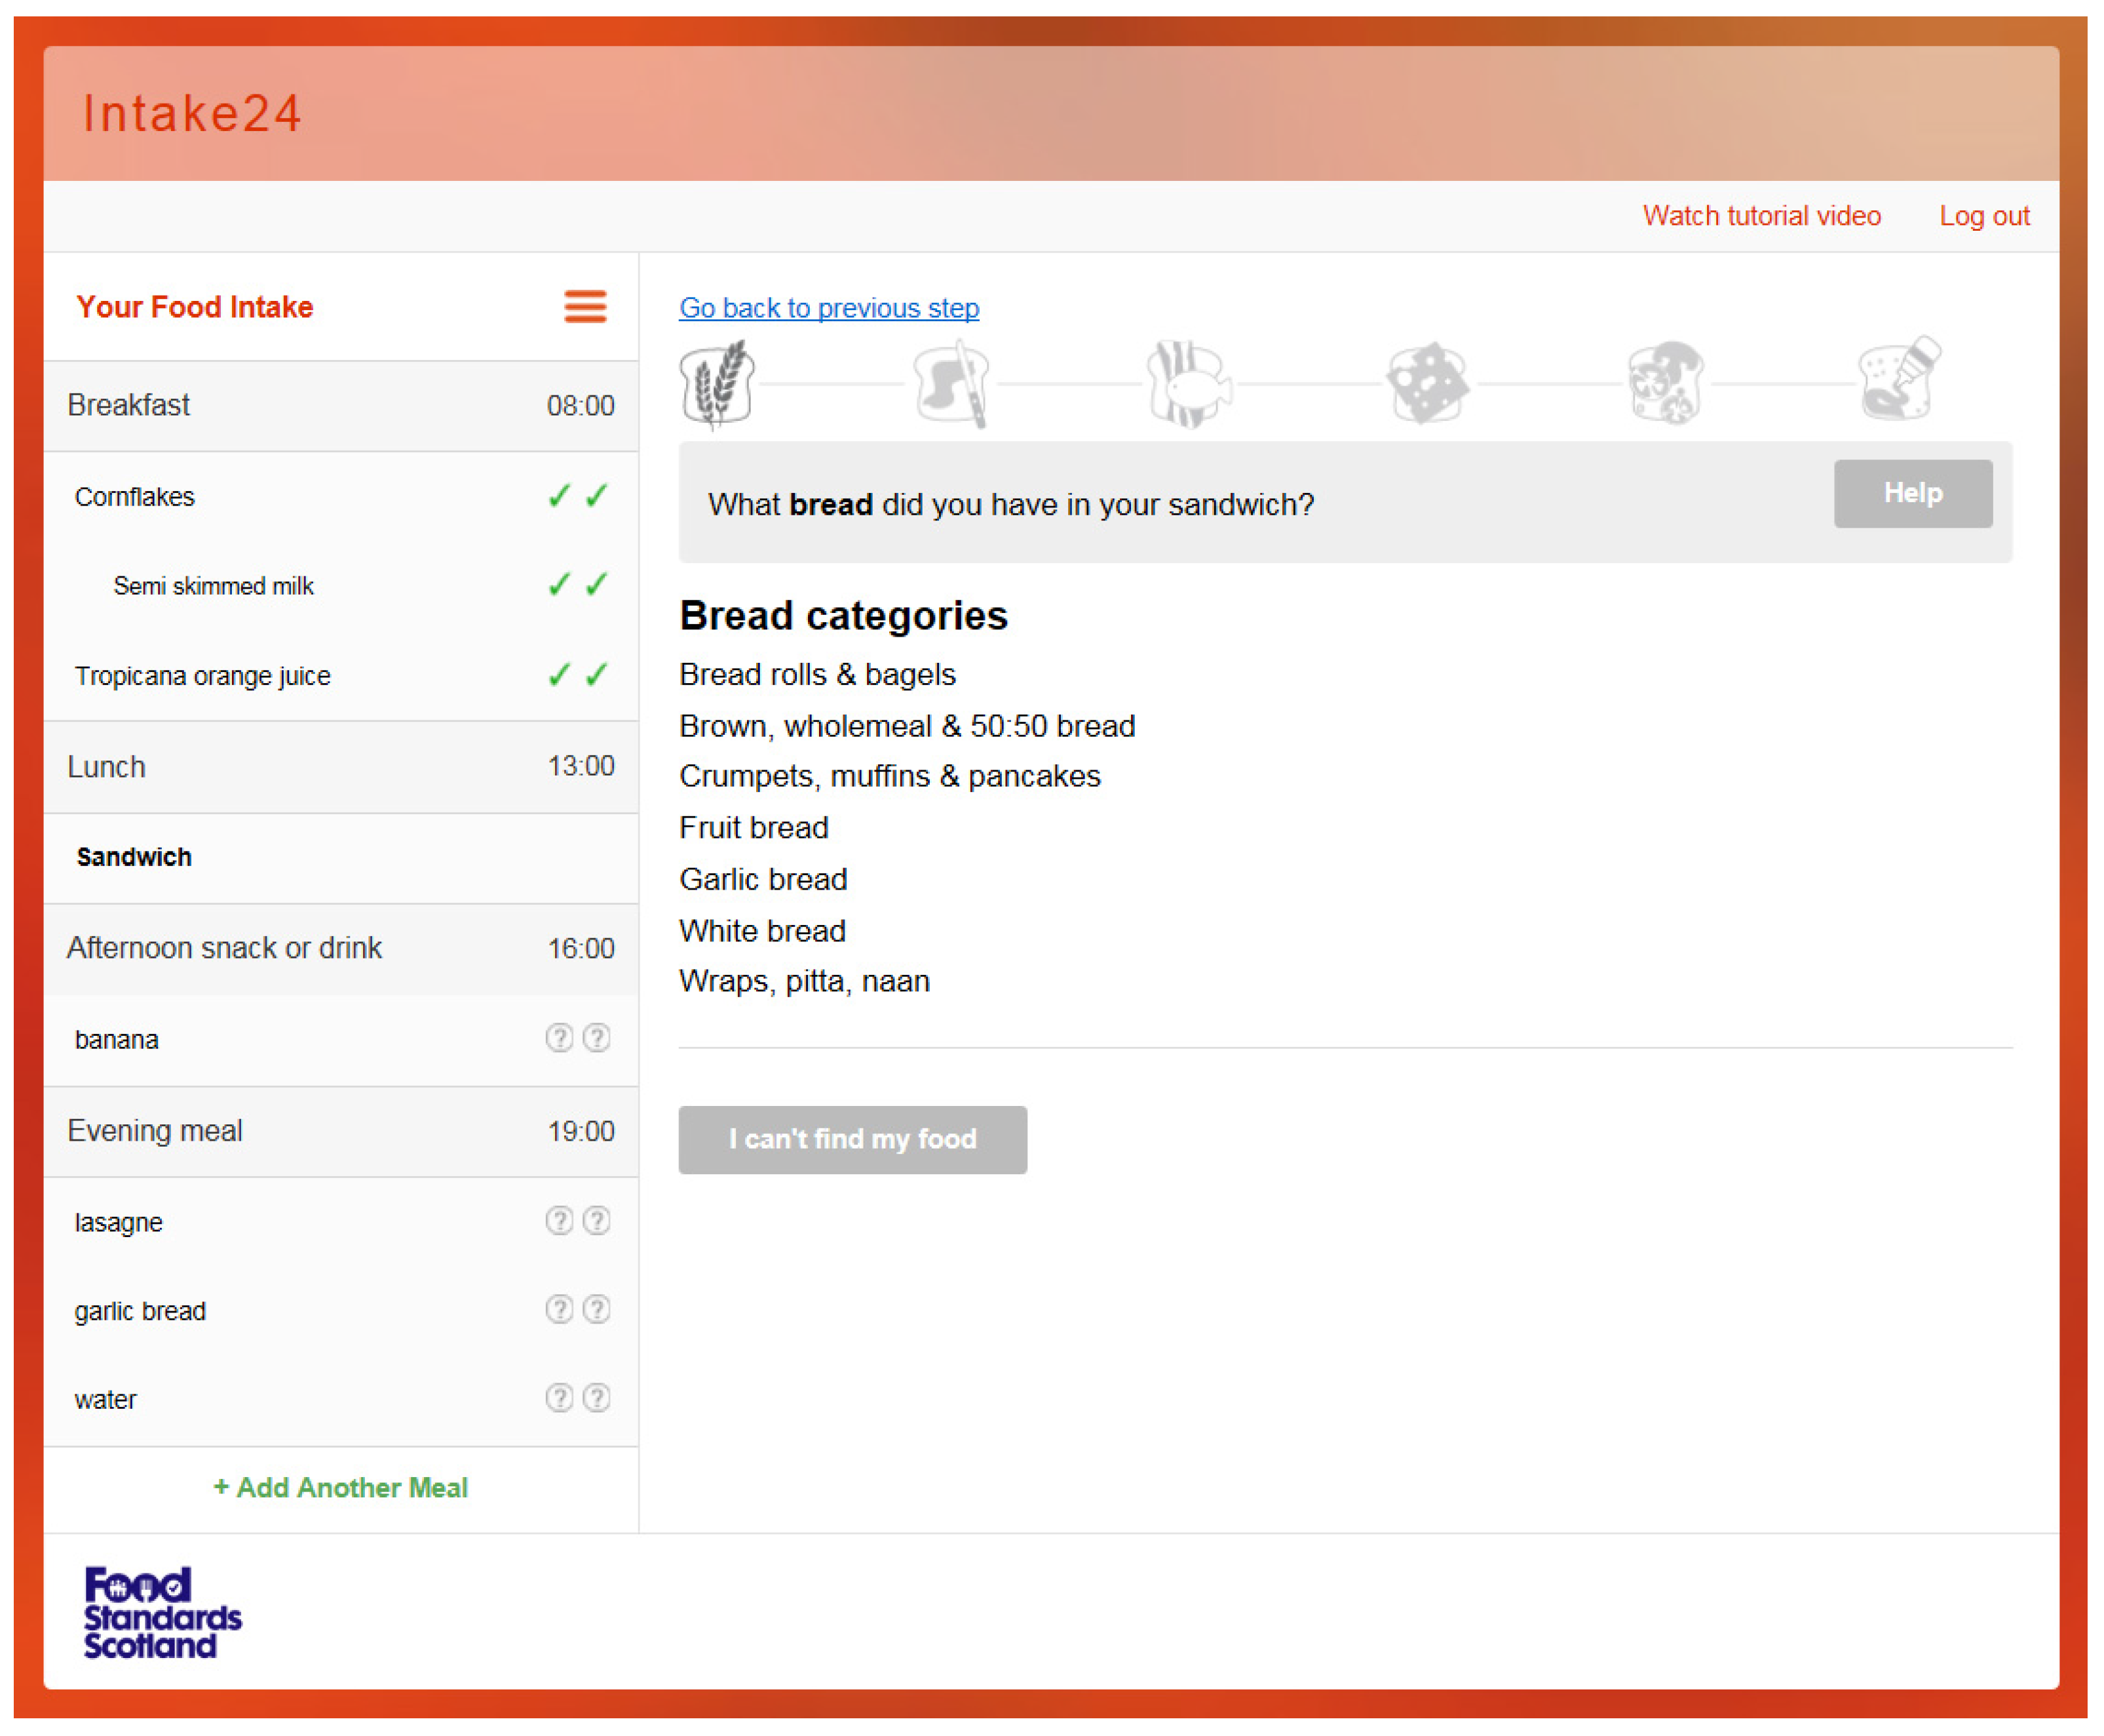The image size is (2104, 1736).
Task: Click the spread step knife icon
Action: coord(953,383)
